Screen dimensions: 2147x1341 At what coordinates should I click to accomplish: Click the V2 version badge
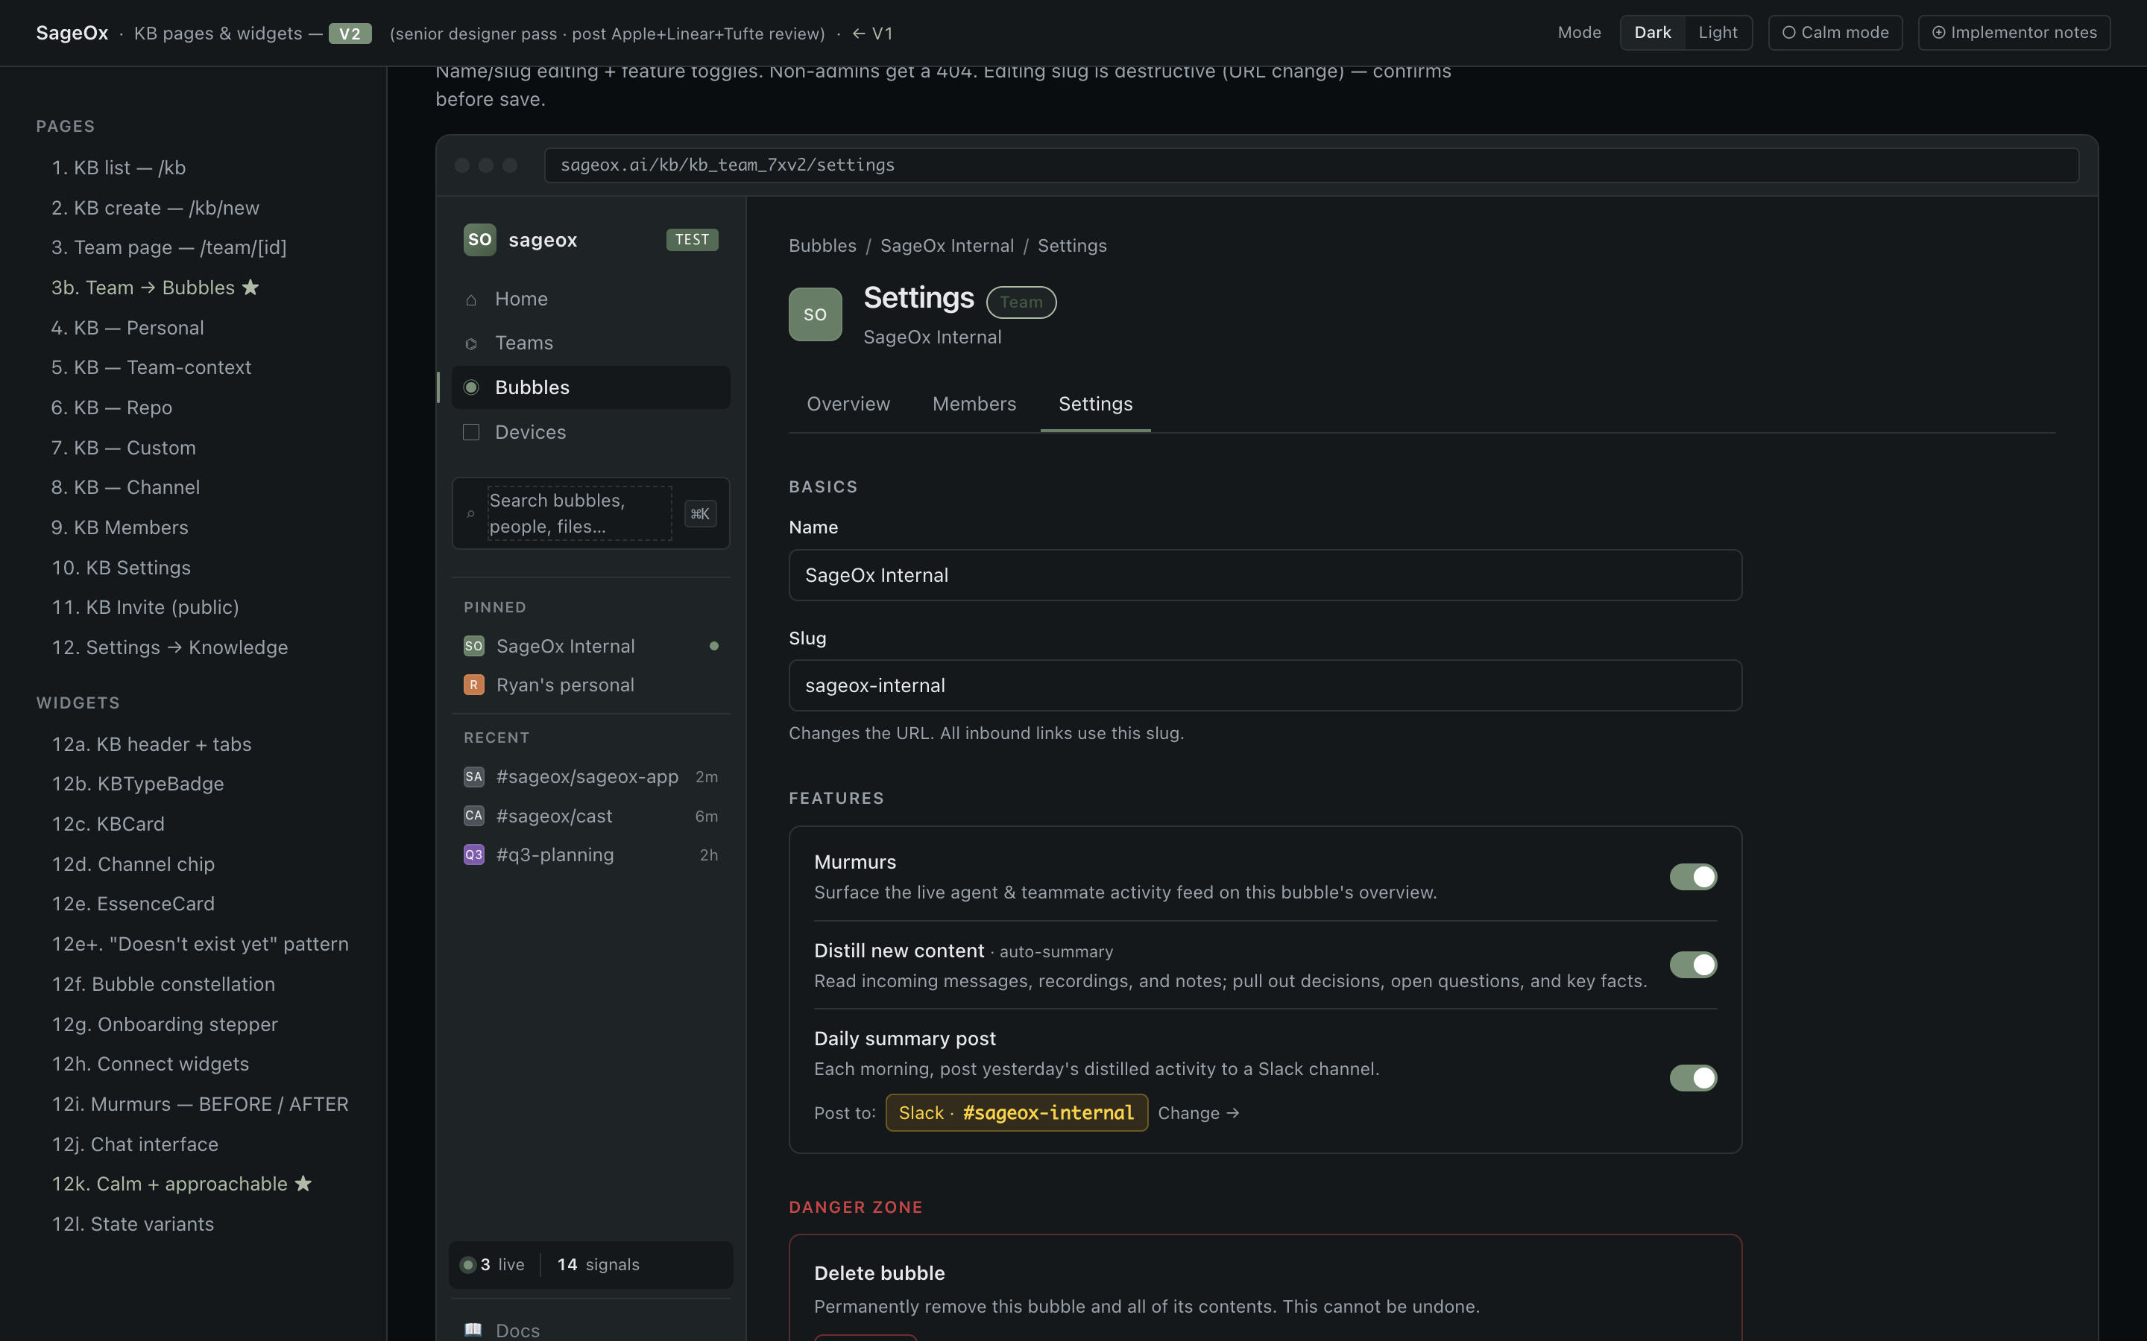(350, 34)
